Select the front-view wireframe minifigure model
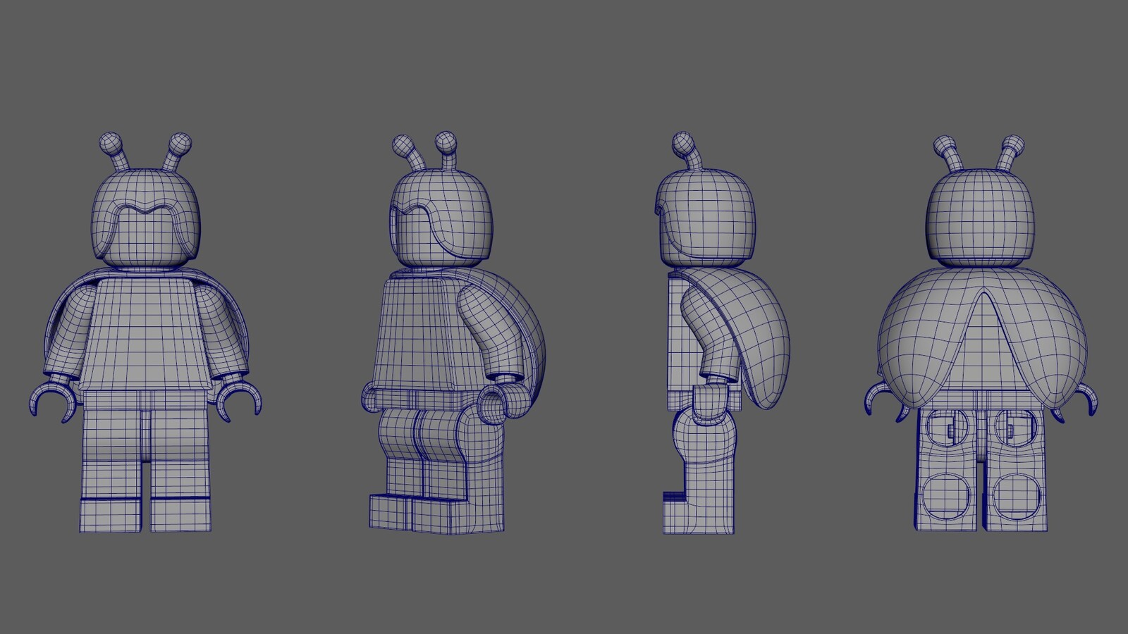 tap(145, 332)
